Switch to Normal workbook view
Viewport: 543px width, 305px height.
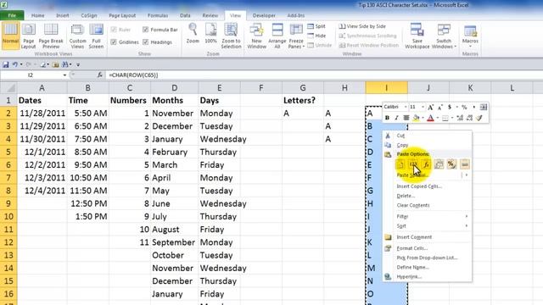pyautogui.click(x=10, y=36)
